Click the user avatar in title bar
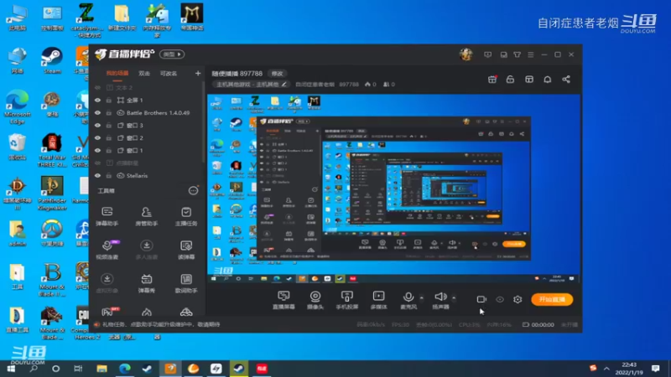 click(x=466, y=54)
